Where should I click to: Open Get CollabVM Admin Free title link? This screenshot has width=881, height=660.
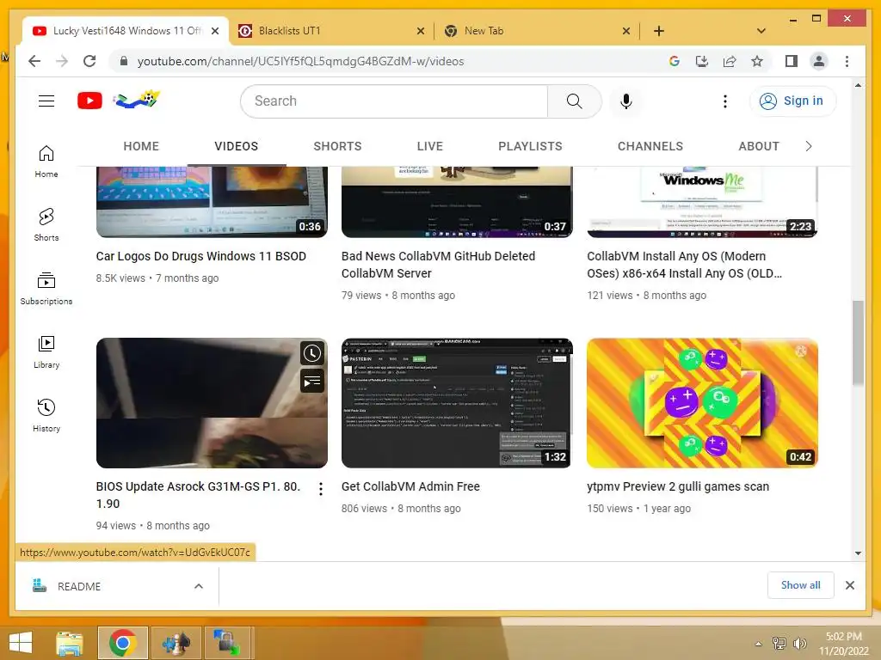[410, 487]
